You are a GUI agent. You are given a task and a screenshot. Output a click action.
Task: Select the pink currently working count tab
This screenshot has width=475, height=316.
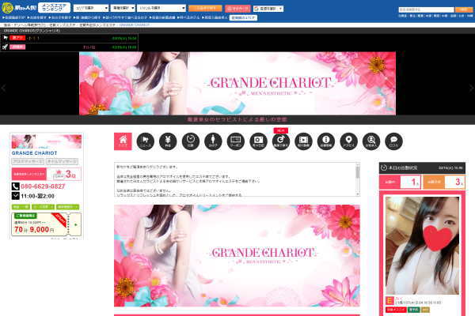pyautogui.click(x=400, y=182)
